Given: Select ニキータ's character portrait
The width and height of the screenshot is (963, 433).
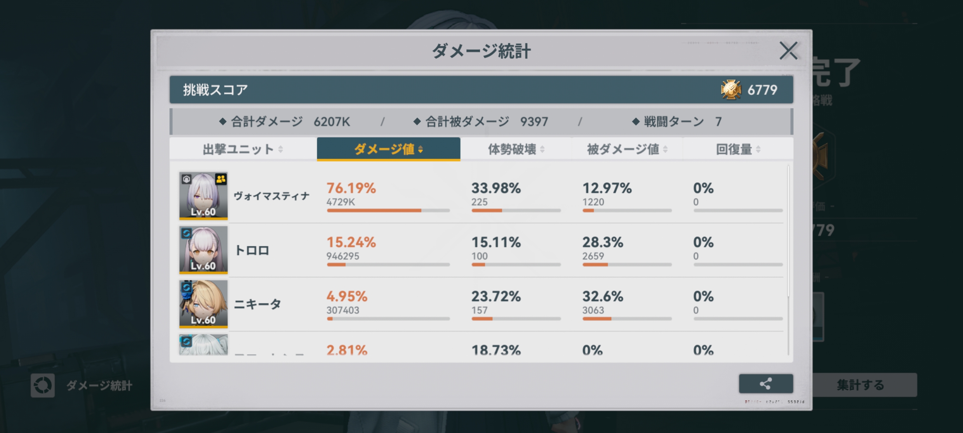Looking at the screenshot, I should click(203, 304).
